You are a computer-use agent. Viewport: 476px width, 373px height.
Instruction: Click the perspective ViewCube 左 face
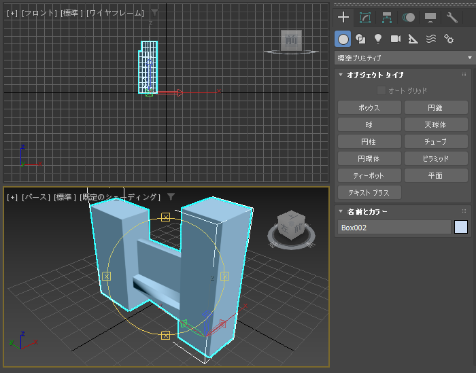[284, 228]
